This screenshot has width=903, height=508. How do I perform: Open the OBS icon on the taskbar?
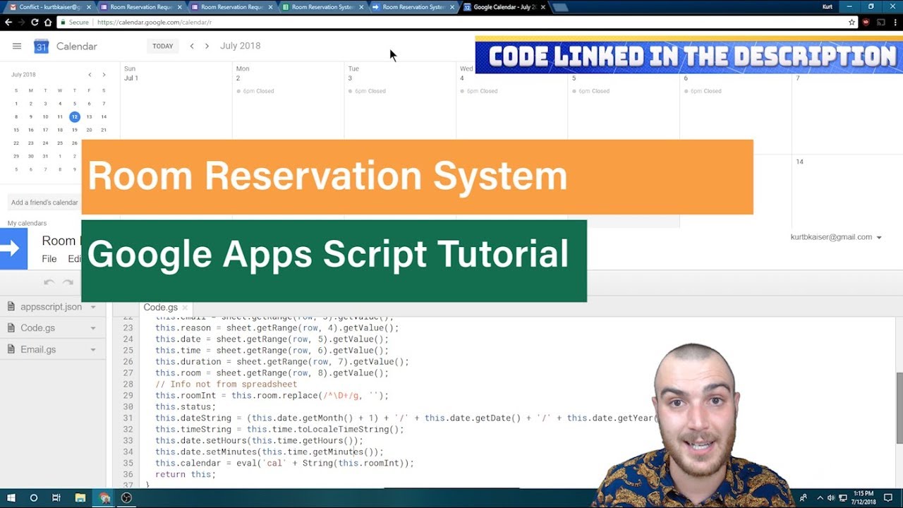tap(126, 498)
